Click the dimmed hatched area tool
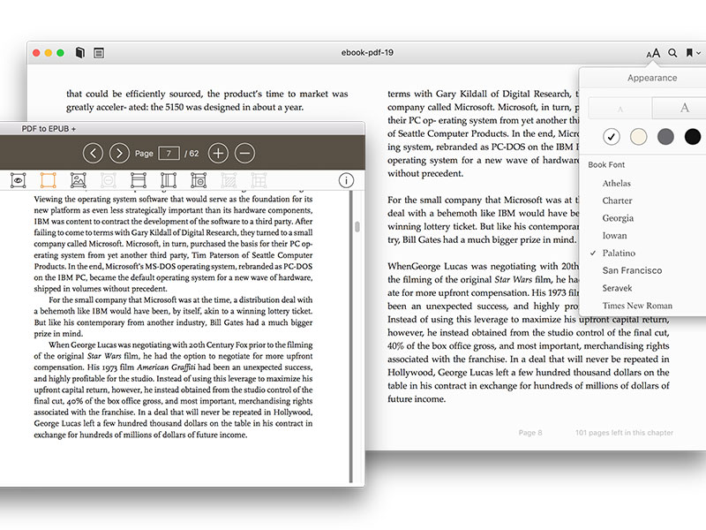 [229, 180]
